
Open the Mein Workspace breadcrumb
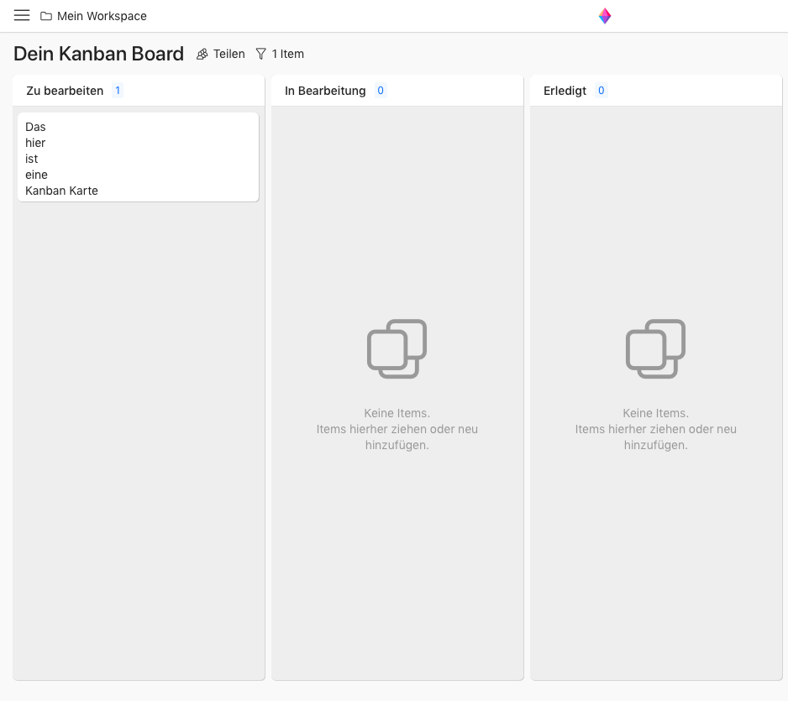pos(93,16)
